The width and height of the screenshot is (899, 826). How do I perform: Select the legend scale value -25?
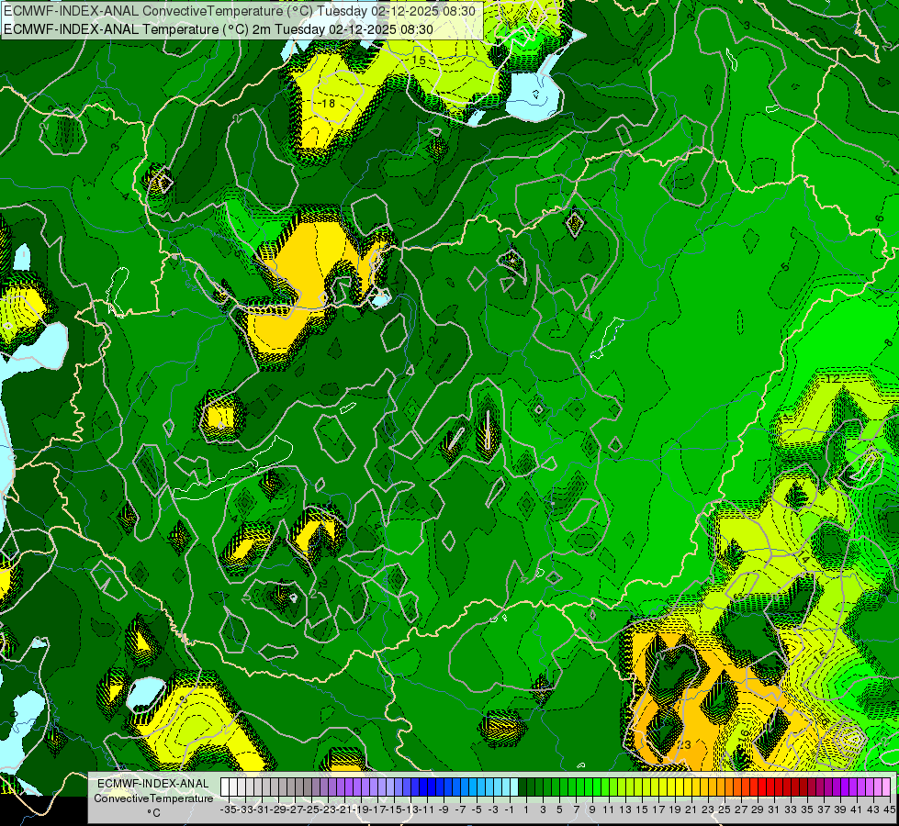pyautogui.click(x=312, y=810)
